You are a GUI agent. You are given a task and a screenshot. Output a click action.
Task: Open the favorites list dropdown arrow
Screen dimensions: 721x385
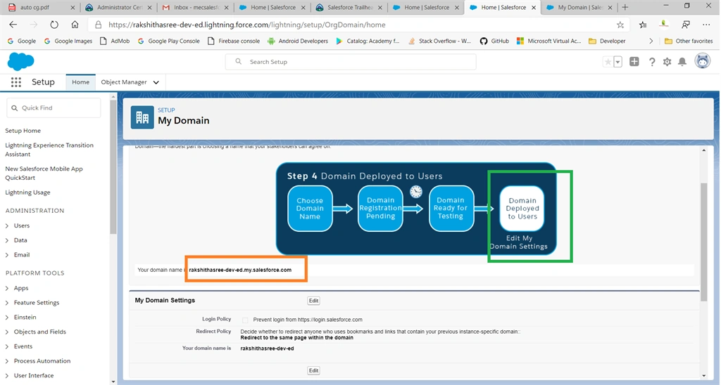(x=618, y=62)
